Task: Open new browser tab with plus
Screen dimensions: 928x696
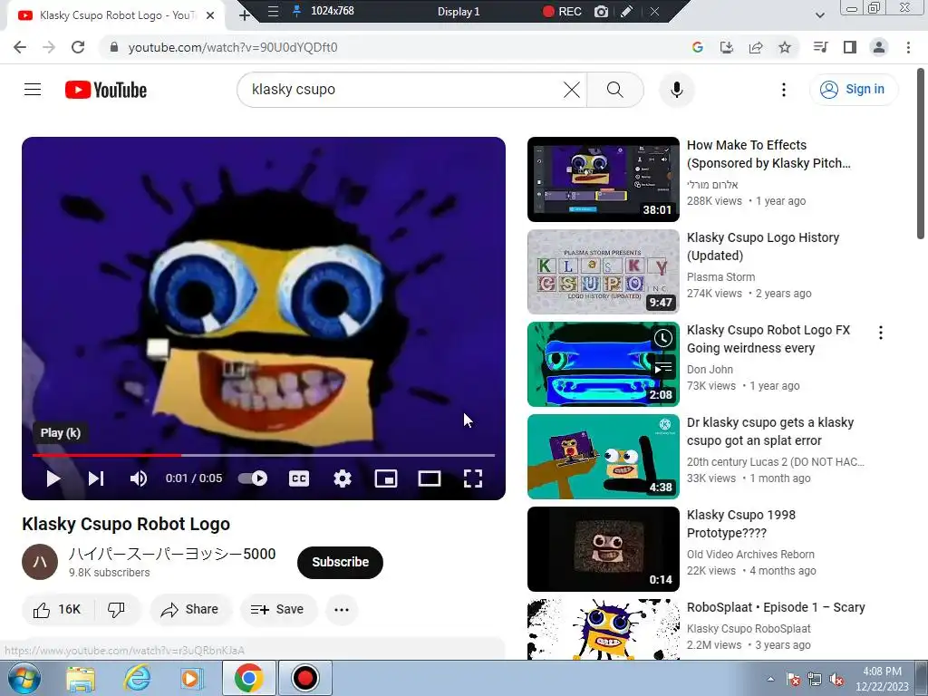Action: click(244, 15)
